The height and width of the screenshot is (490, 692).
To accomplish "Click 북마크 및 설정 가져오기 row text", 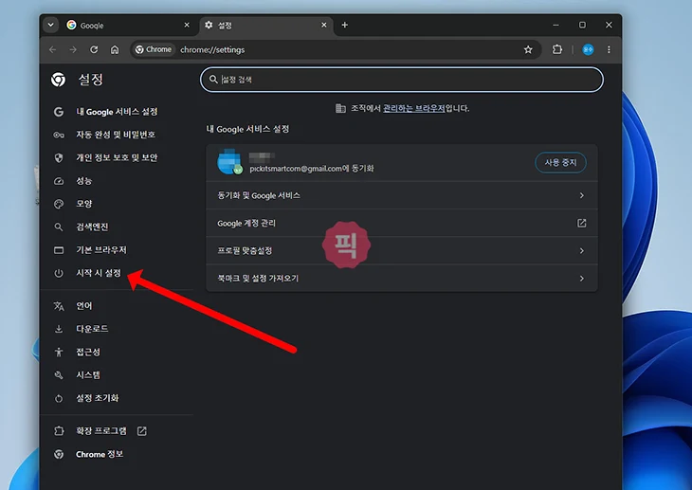I will point(258,279).
